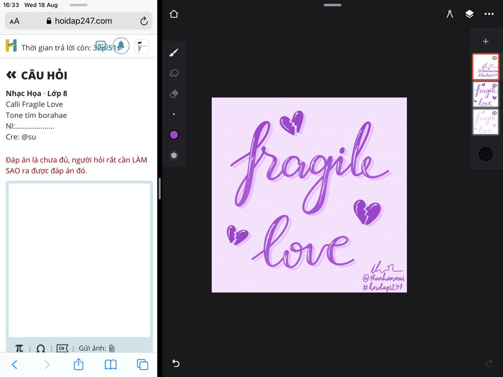The height and width of the screenshot is (377, 503).
Task: Click the CÂU HỎI heading
Action: (44, 76)
